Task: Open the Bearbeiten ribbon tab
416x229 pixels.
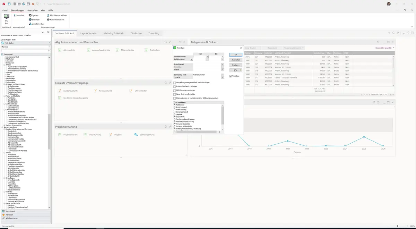Action: click(33, 11)
